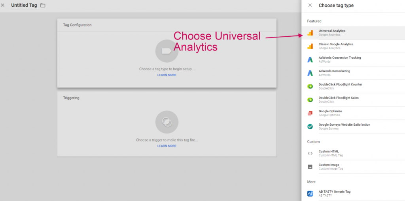Pick AdWords Conversion Tracking tag type

[x=353, y=60]
